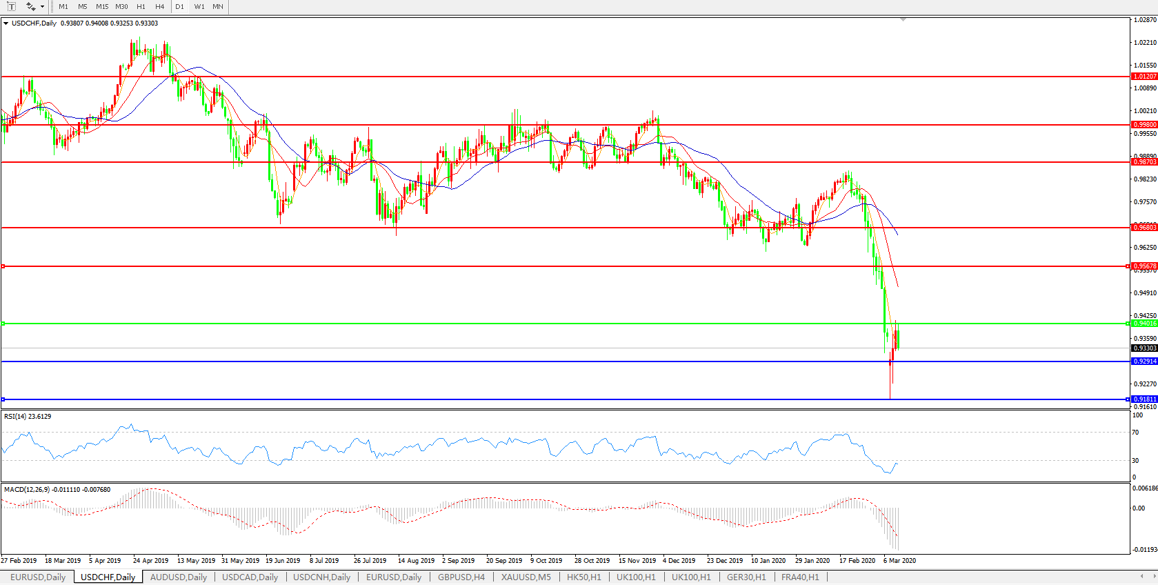
Task: Click the green 0.94016 line price tag
Action: click(x=1144, y=324)
